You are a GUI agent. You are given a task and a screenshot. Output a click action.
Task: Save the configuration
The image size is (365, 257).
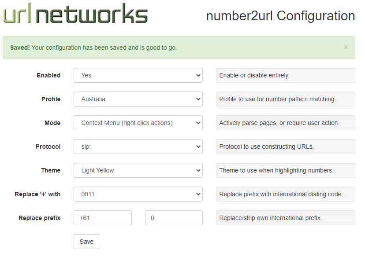(86, 242)
